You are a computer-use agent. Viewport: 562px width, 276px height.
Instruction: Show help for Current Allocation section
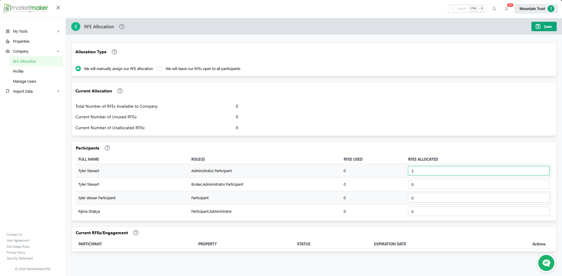(x=120, y=91)
